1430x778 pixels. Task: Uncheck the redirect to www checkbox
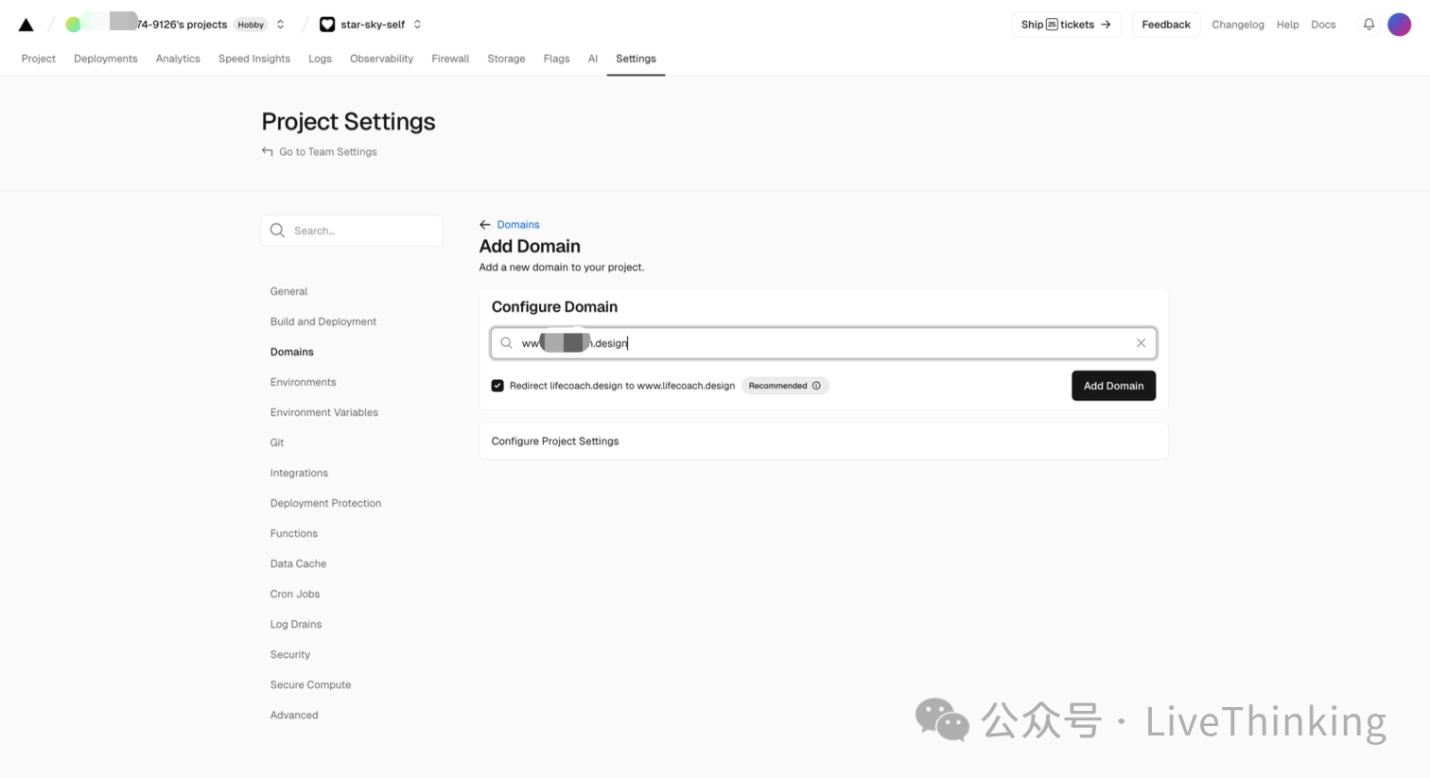point(497,386)
